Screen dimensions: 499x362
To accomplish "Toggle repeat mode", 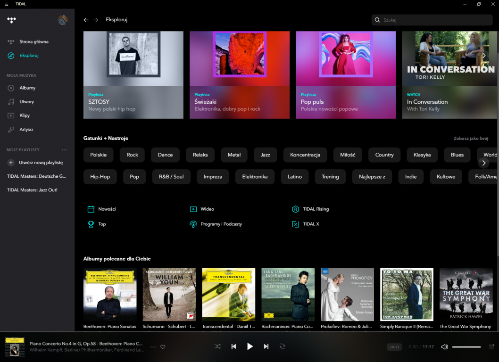I will [x=282, y=347].
